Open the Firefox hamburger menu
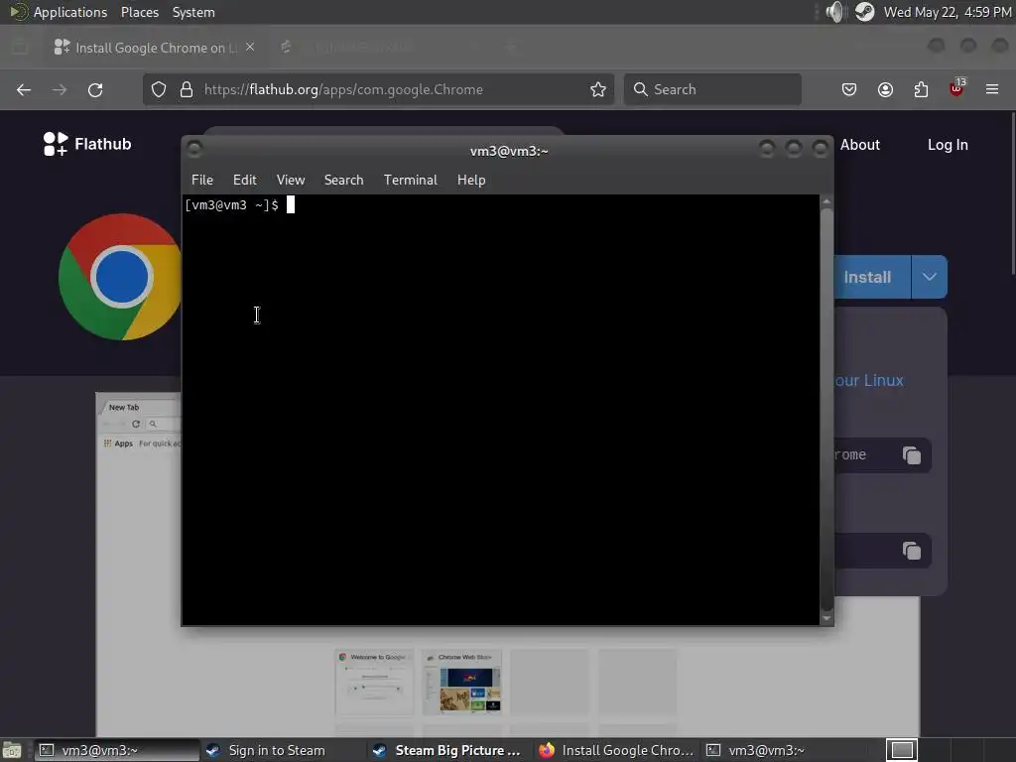This screenshot has height=762, width=1016. tap(992, 89)
